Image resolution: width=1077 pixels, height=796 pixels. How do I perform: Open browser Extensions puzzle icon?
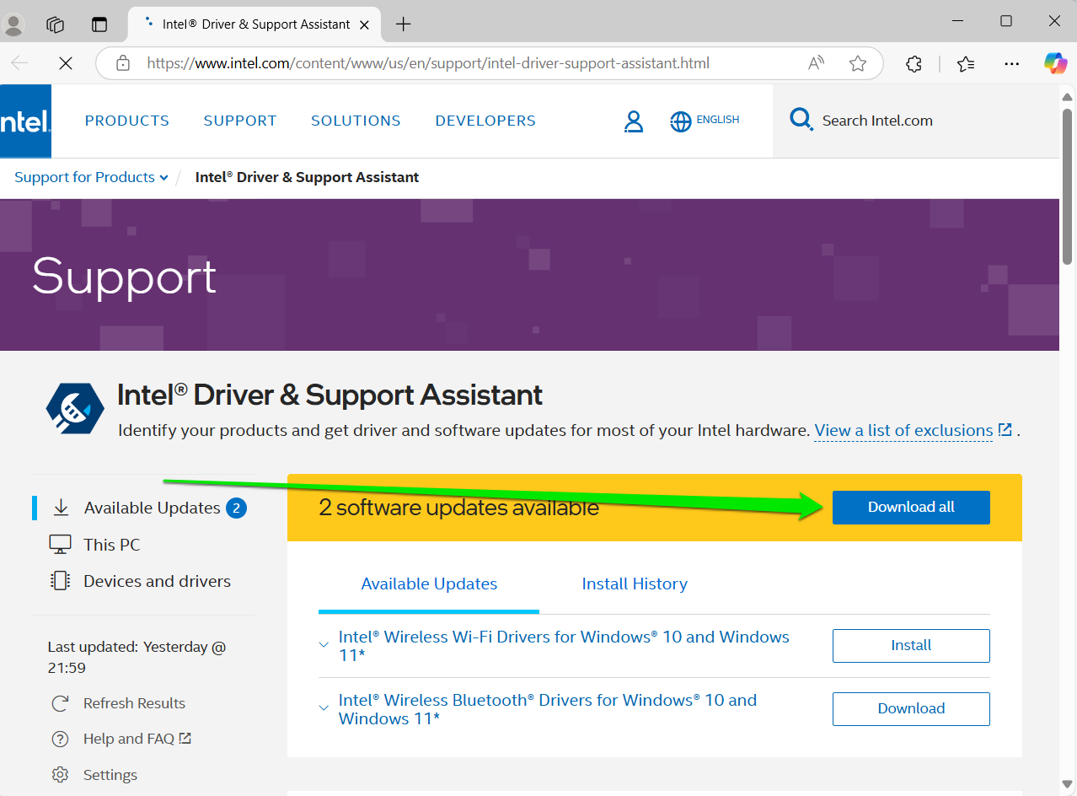click(914, 63)
